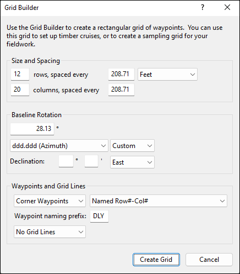The image size is (240, 274).
Task: Click the Create Grid button
Action: tap(156, 260)
